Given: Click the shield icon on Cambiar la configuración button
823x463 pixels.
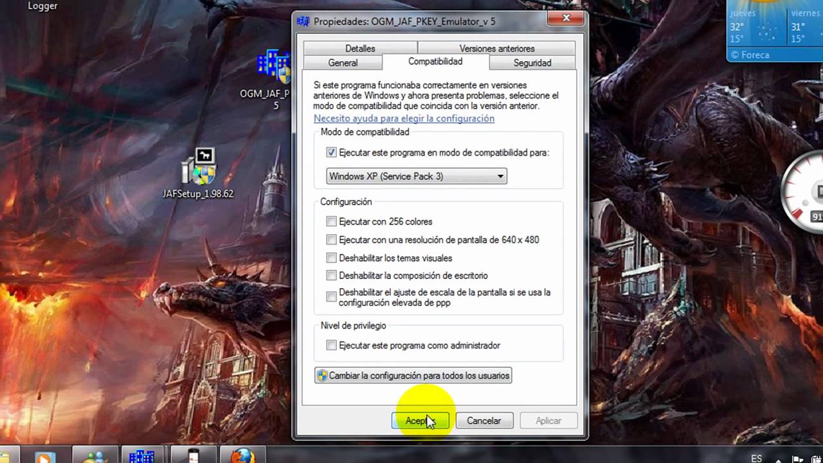Looking at the screenshot, I should tap(322, 376).
